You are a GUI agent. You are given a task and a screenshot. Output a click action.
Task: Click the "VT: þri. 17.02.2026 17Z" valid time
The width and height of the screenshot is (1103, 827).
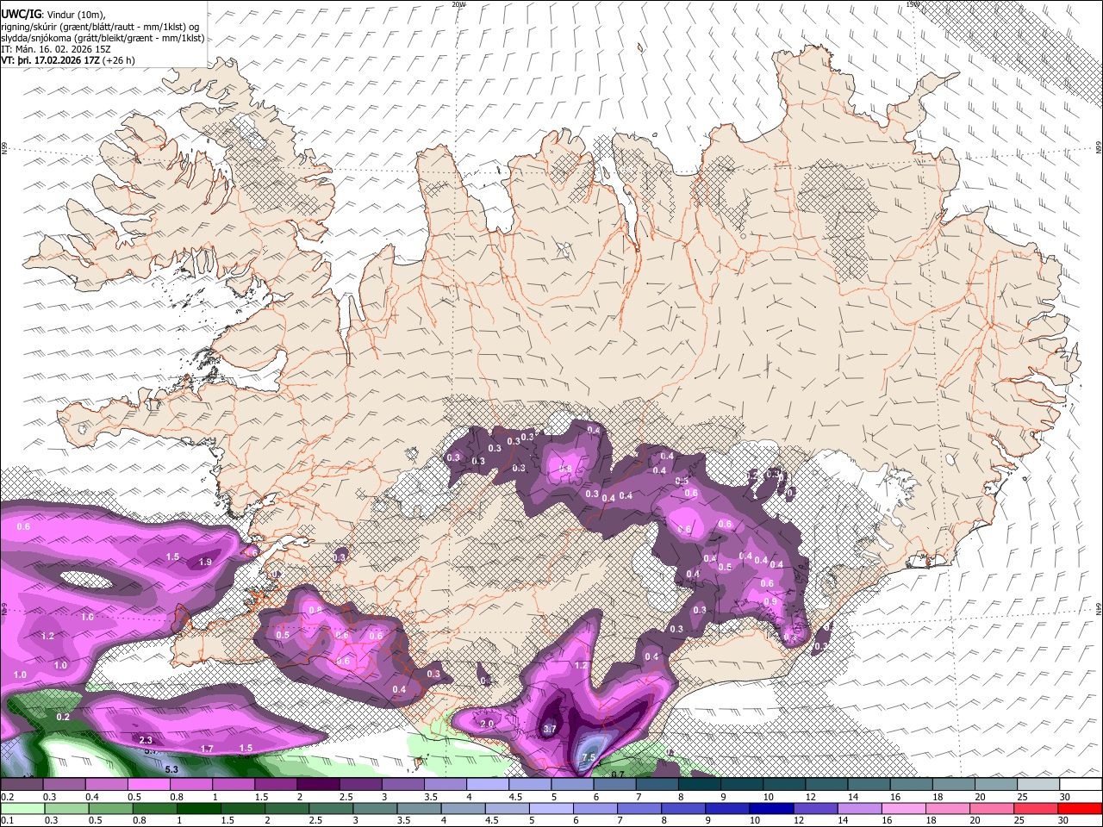click(50, 60)
